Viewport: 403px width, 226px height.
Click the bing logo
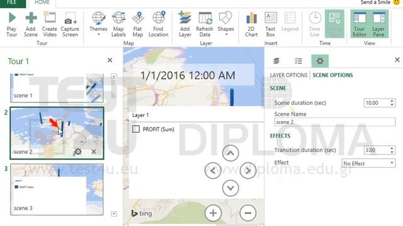coord(142,213)
